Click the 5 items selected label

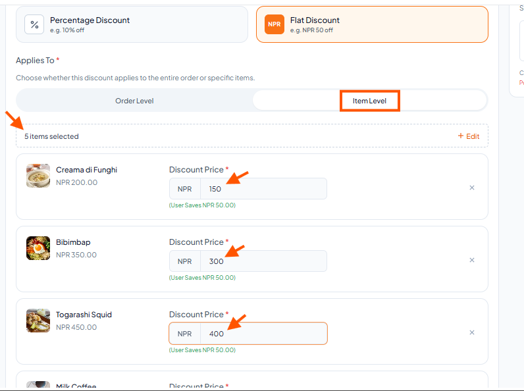point(51,136)
